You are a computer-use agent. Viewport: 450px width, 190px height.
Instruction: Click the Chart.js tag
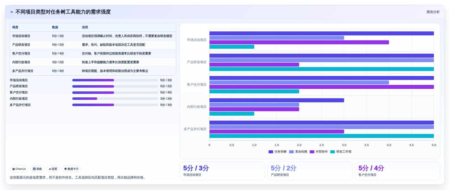pos(19,169)
